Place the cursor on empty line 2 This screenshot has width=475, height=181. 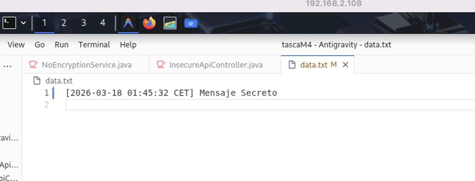184,105
